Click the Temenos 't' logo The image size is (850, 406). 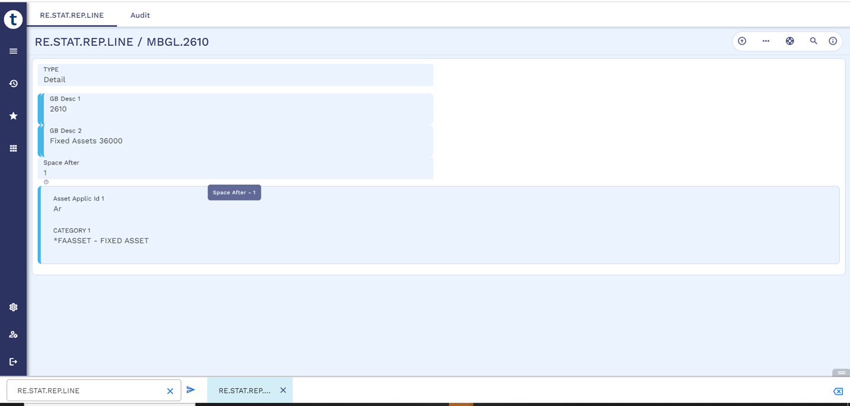tap(13, 19)
